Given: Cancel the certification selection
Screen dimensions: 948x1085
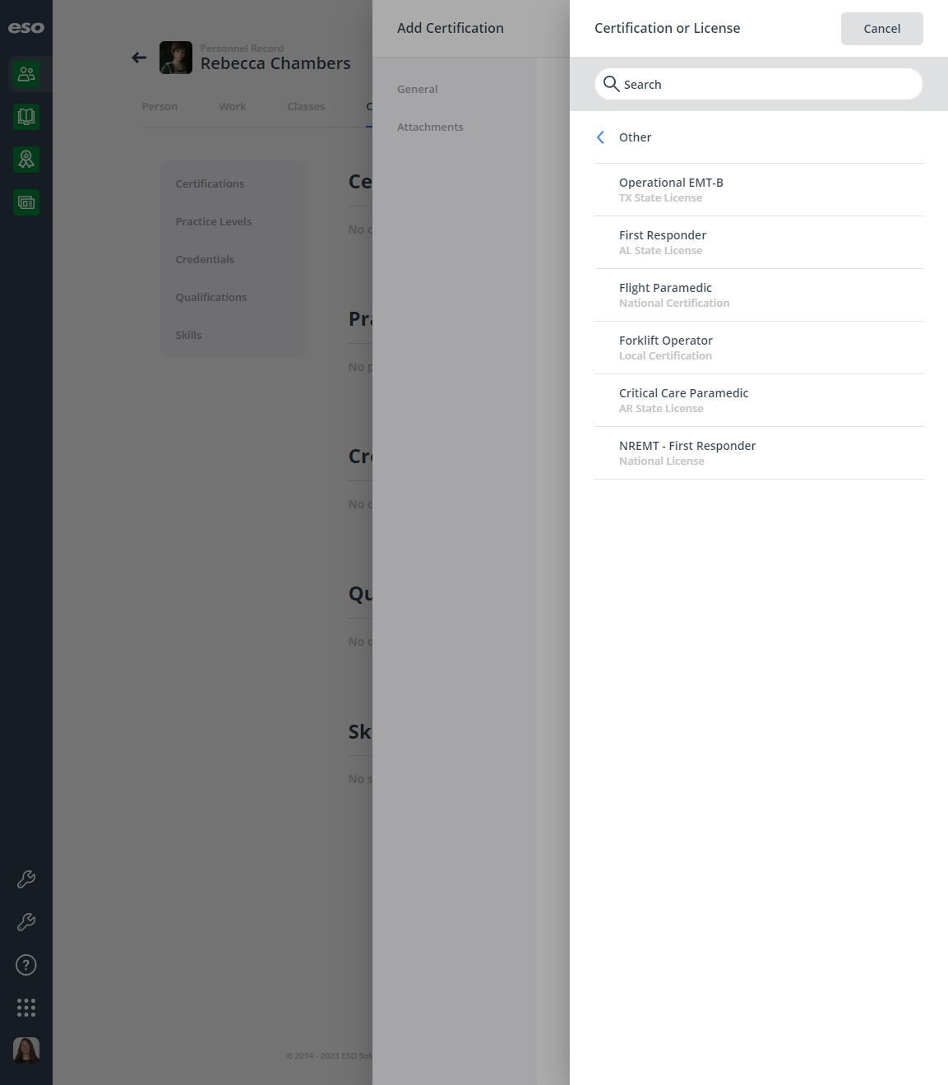Looking at the screenshot, I should pyautogui.click(x=881, y=29).
